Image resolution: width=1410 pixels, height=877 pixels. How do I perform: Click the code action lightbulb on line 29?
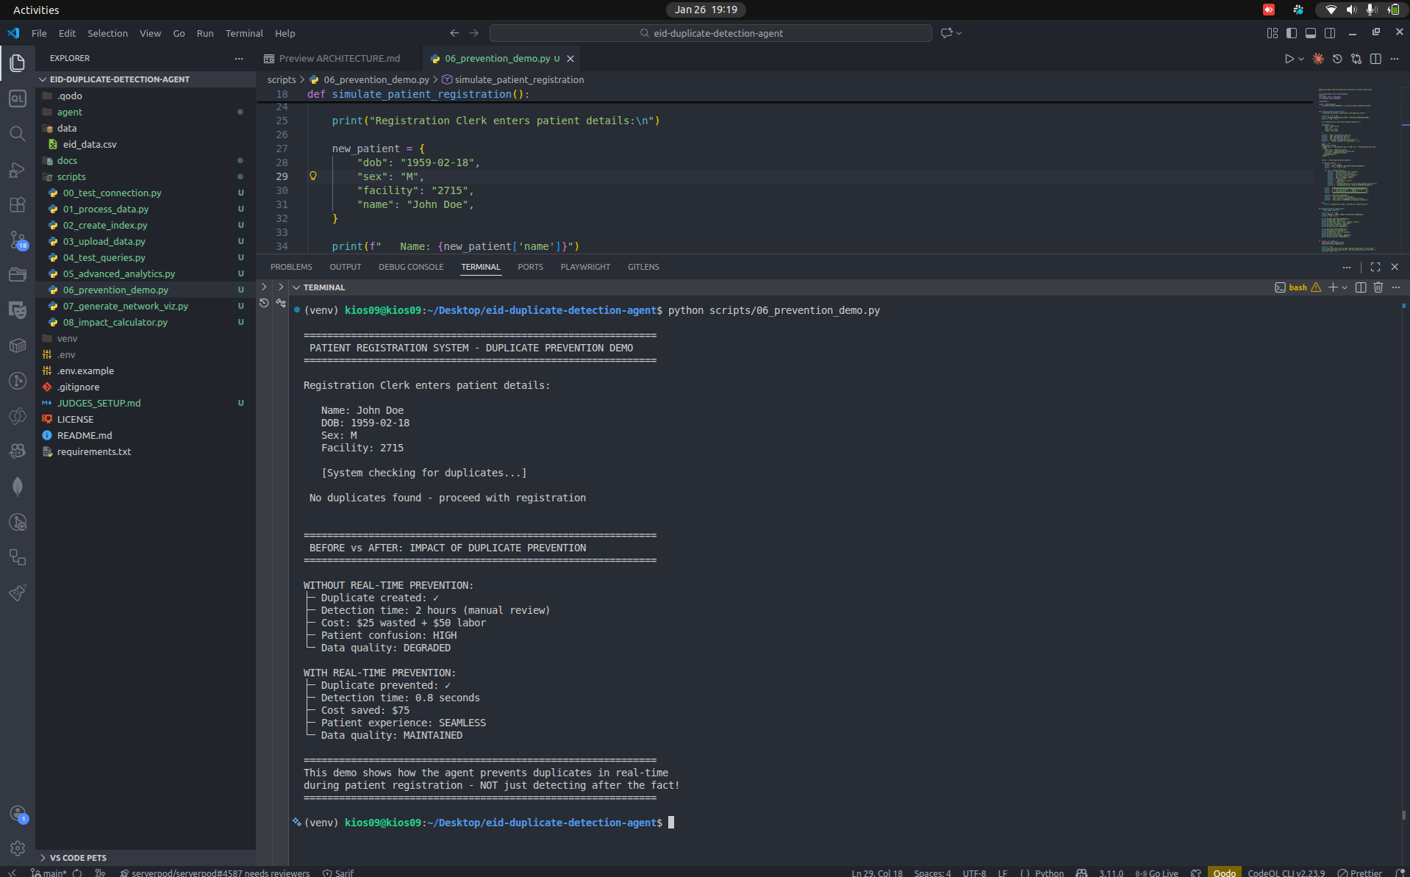(x=313, y=176)
